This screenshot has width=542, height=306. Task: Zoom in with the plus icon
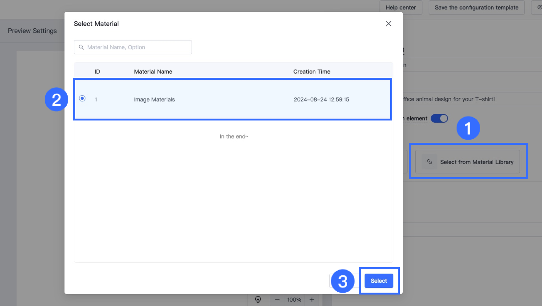pyautogui.click(x=312, y=300)
